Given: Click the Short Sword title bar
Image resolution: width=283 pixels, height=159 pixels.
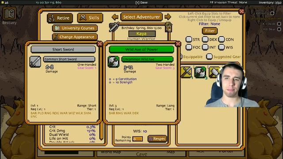Looking at the screenshot, I should point(63,49).
